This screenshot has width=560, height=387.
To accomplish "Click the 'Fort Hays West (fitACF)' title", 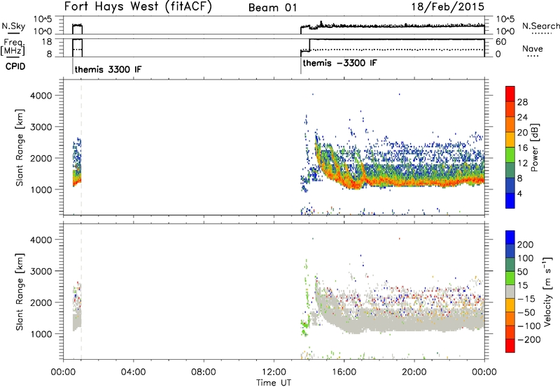I will pyautogui.click(x=138, y=7).
